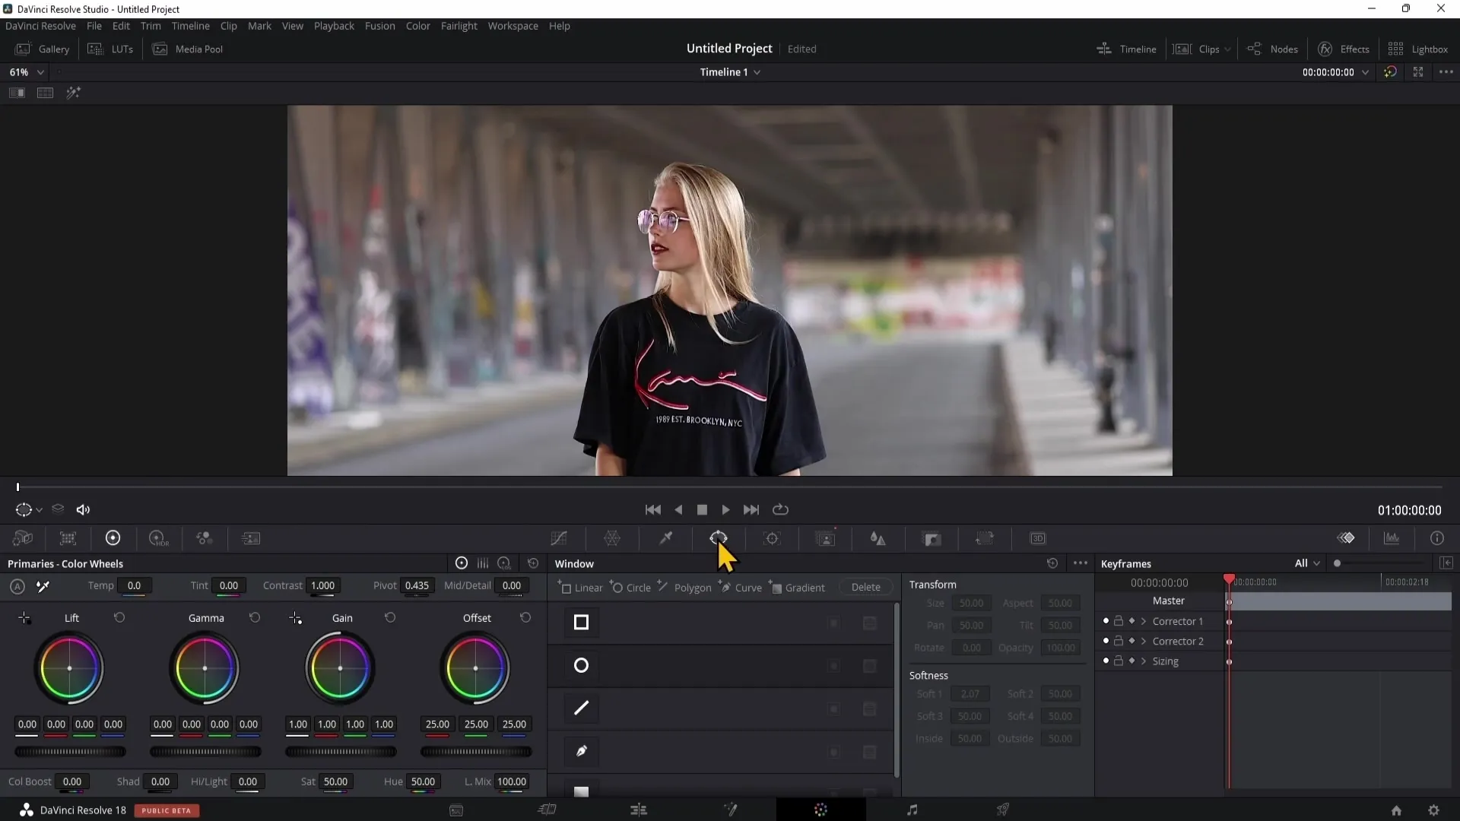
Task: Open the Color menu
Action: (417, 26)
